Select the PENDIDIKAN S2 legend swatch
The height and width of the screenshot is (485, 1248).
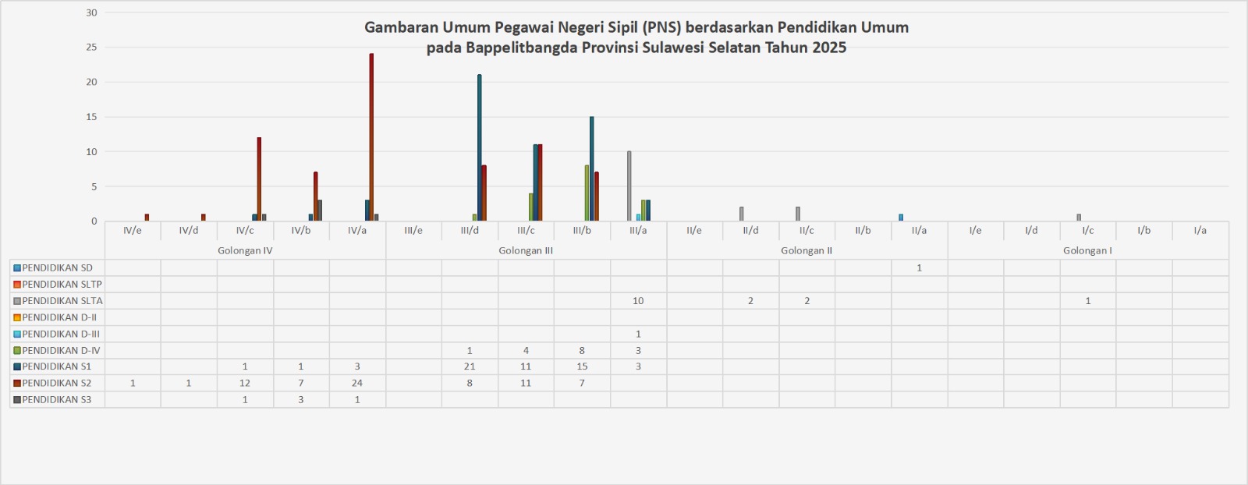coord(17,384)
